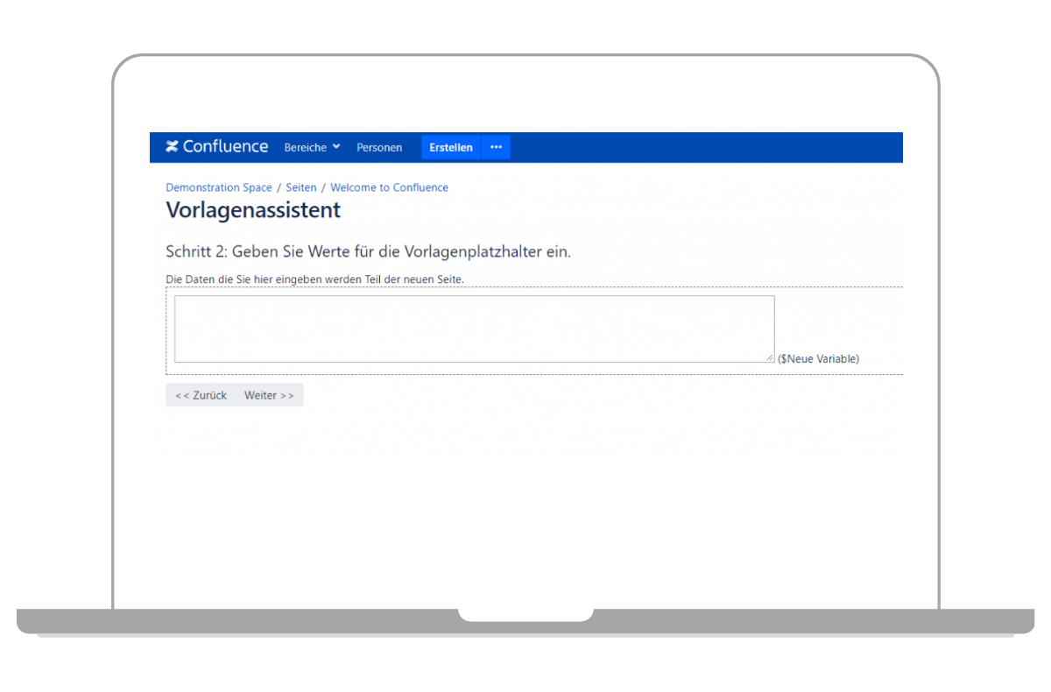Click the text area resize handle
The width and height of the screenshot is (1051, 692).
(x=770, y=357)
